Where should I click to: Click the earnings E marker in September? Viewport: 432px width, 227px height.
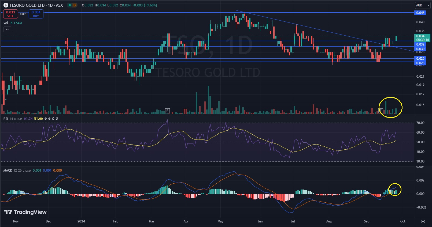tap(381, 110)
